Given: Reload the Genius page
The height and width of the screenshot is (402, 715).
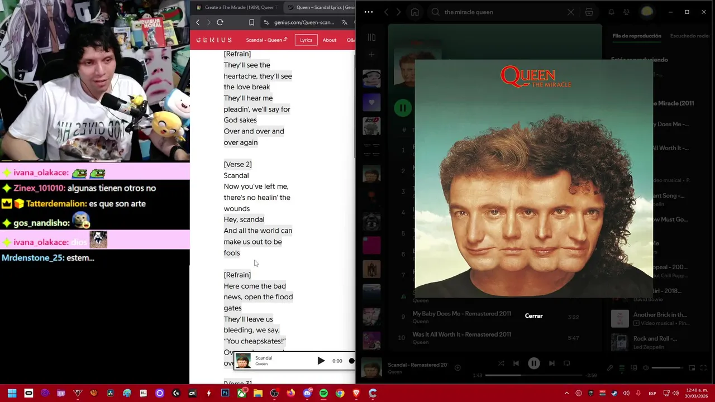Looking at the screenshot, I should coord(220,22).
